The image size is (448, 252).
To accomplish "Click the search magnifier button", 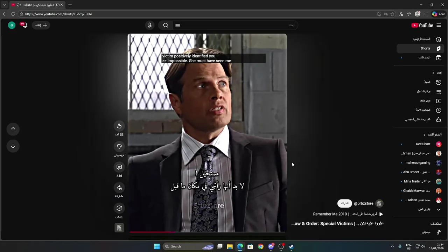I will [x=166, y=25].
